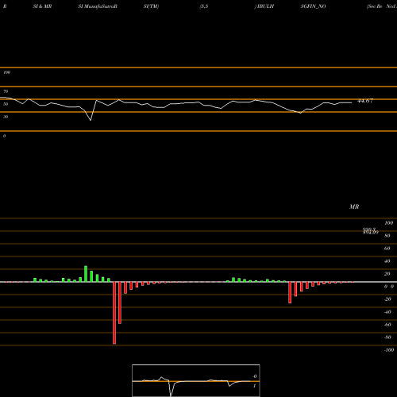Click the '-100' label on MR axis
The height and width of the screenshot is (397, 397).
[x=389, y=350]
